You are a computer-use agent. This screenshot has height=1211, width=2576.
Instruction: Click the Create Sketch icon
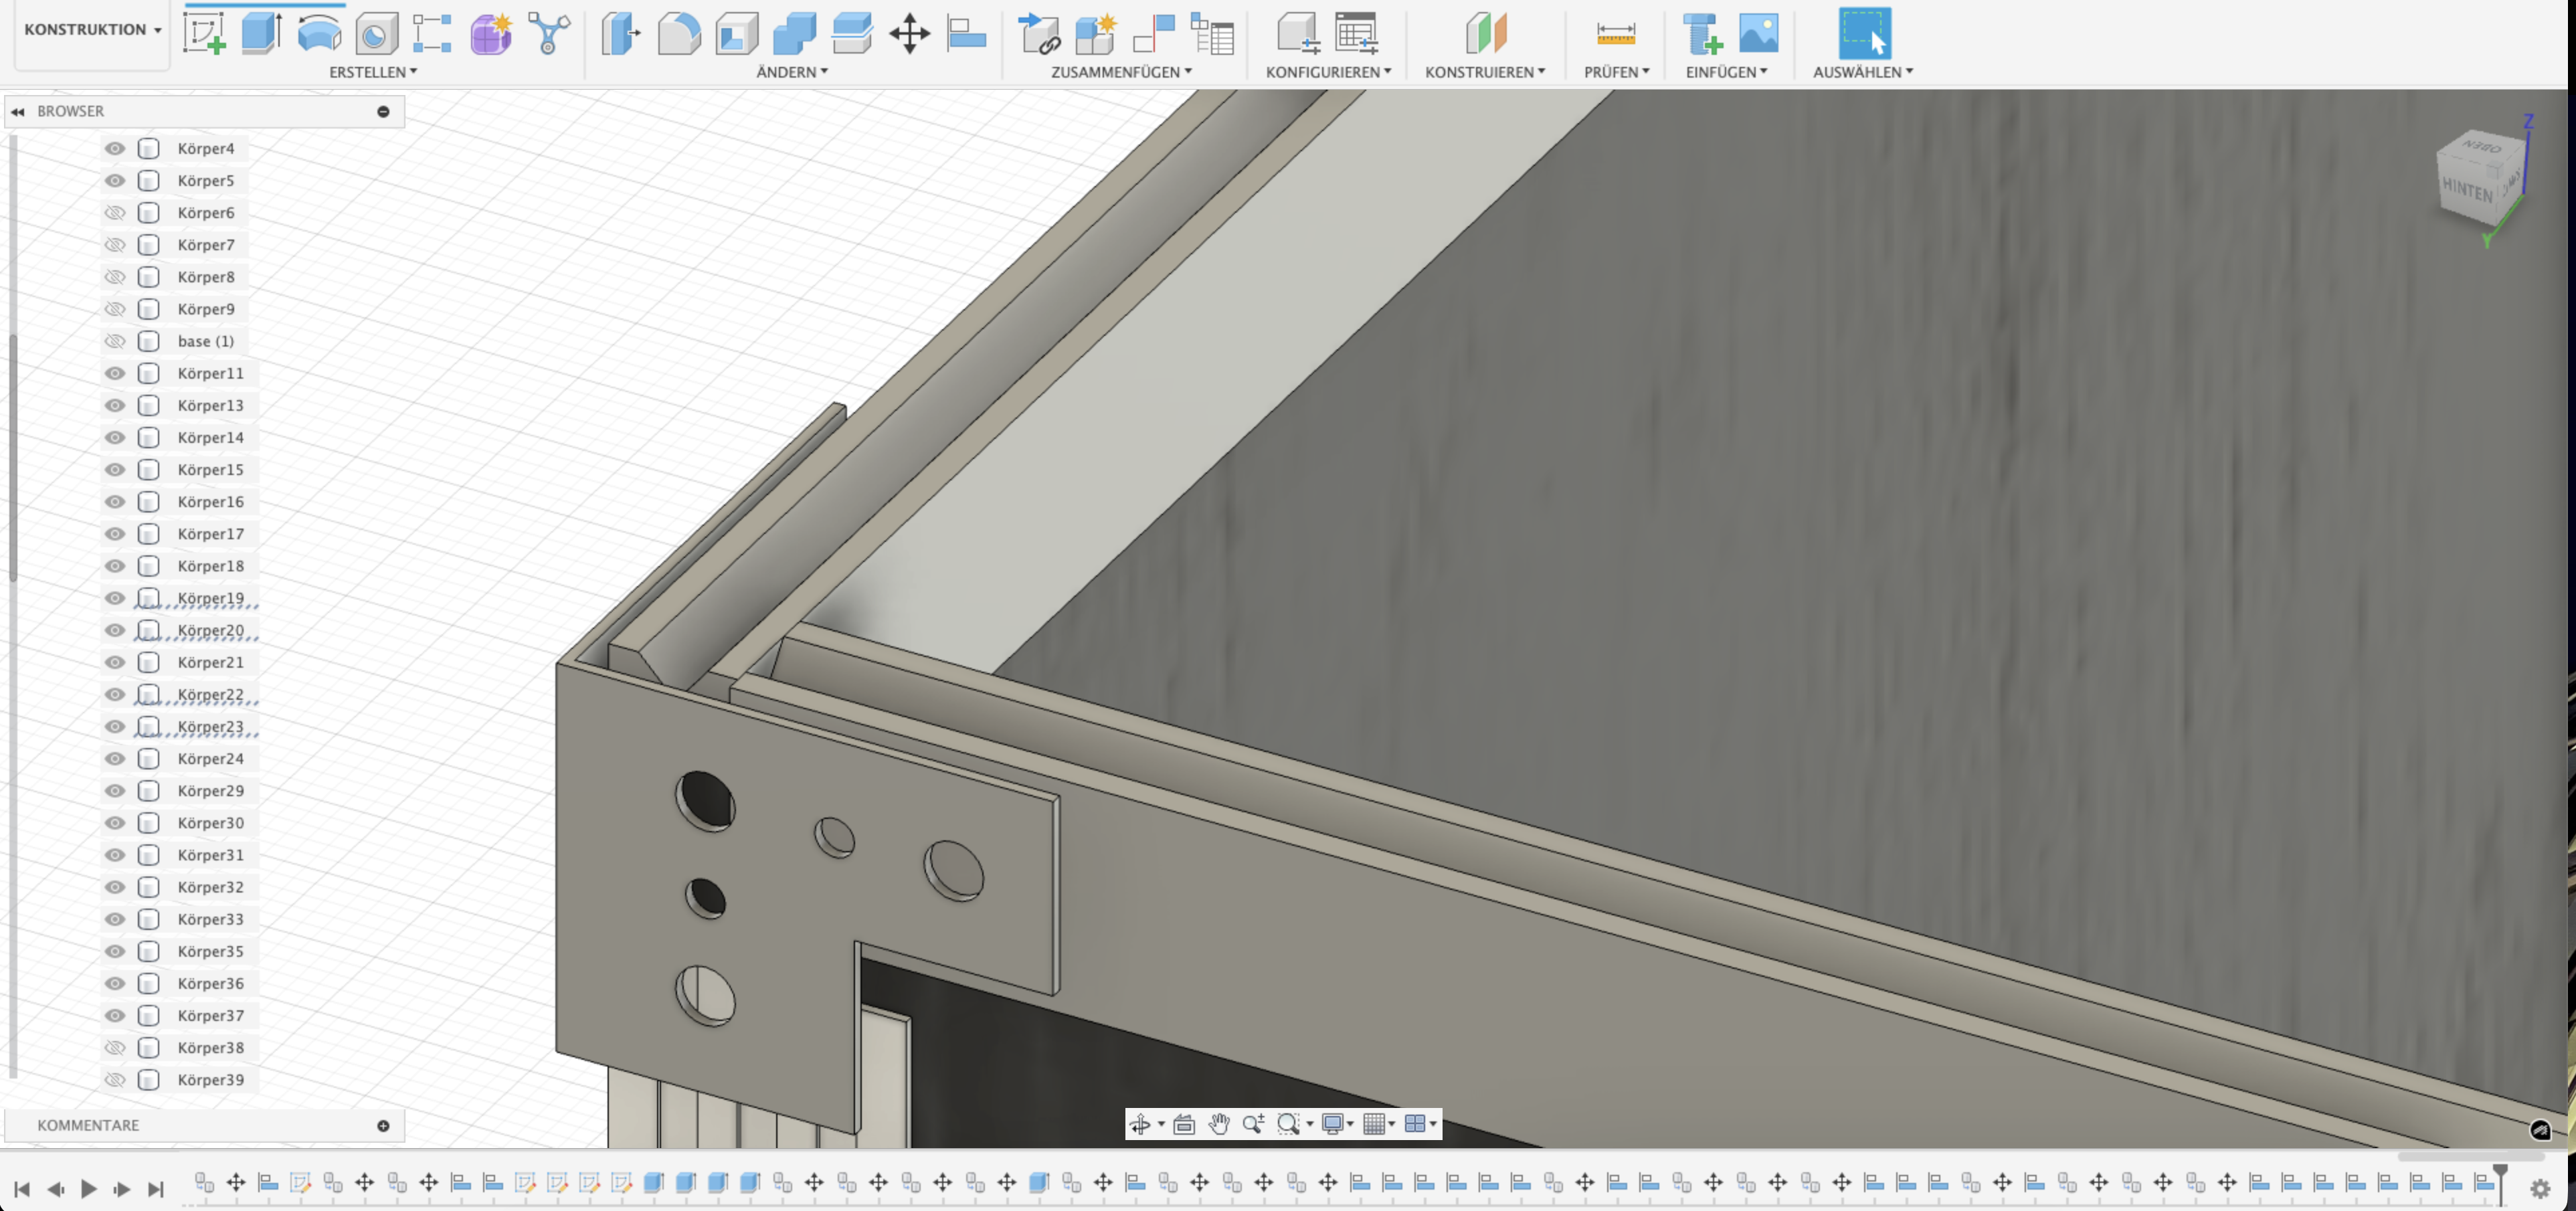pyautogui.click(x=204, y=33)
